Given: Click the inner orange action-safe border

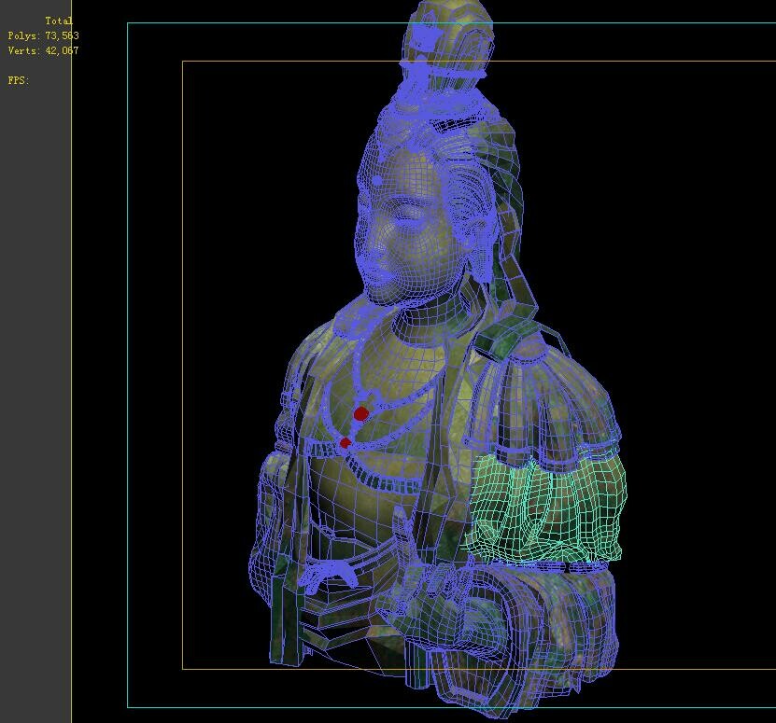Looking at the screenshot, I should (184, 373).
